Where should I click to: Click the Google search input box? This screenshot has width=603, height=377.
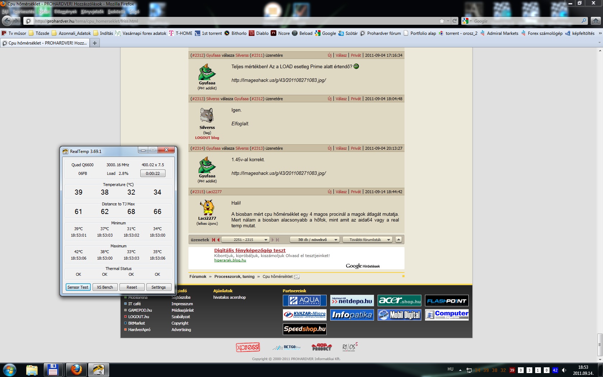click(526, 21)
